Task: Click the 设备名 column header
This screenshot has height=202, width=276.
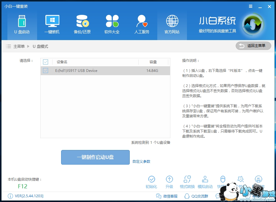Action: click(x=62, y=62)
